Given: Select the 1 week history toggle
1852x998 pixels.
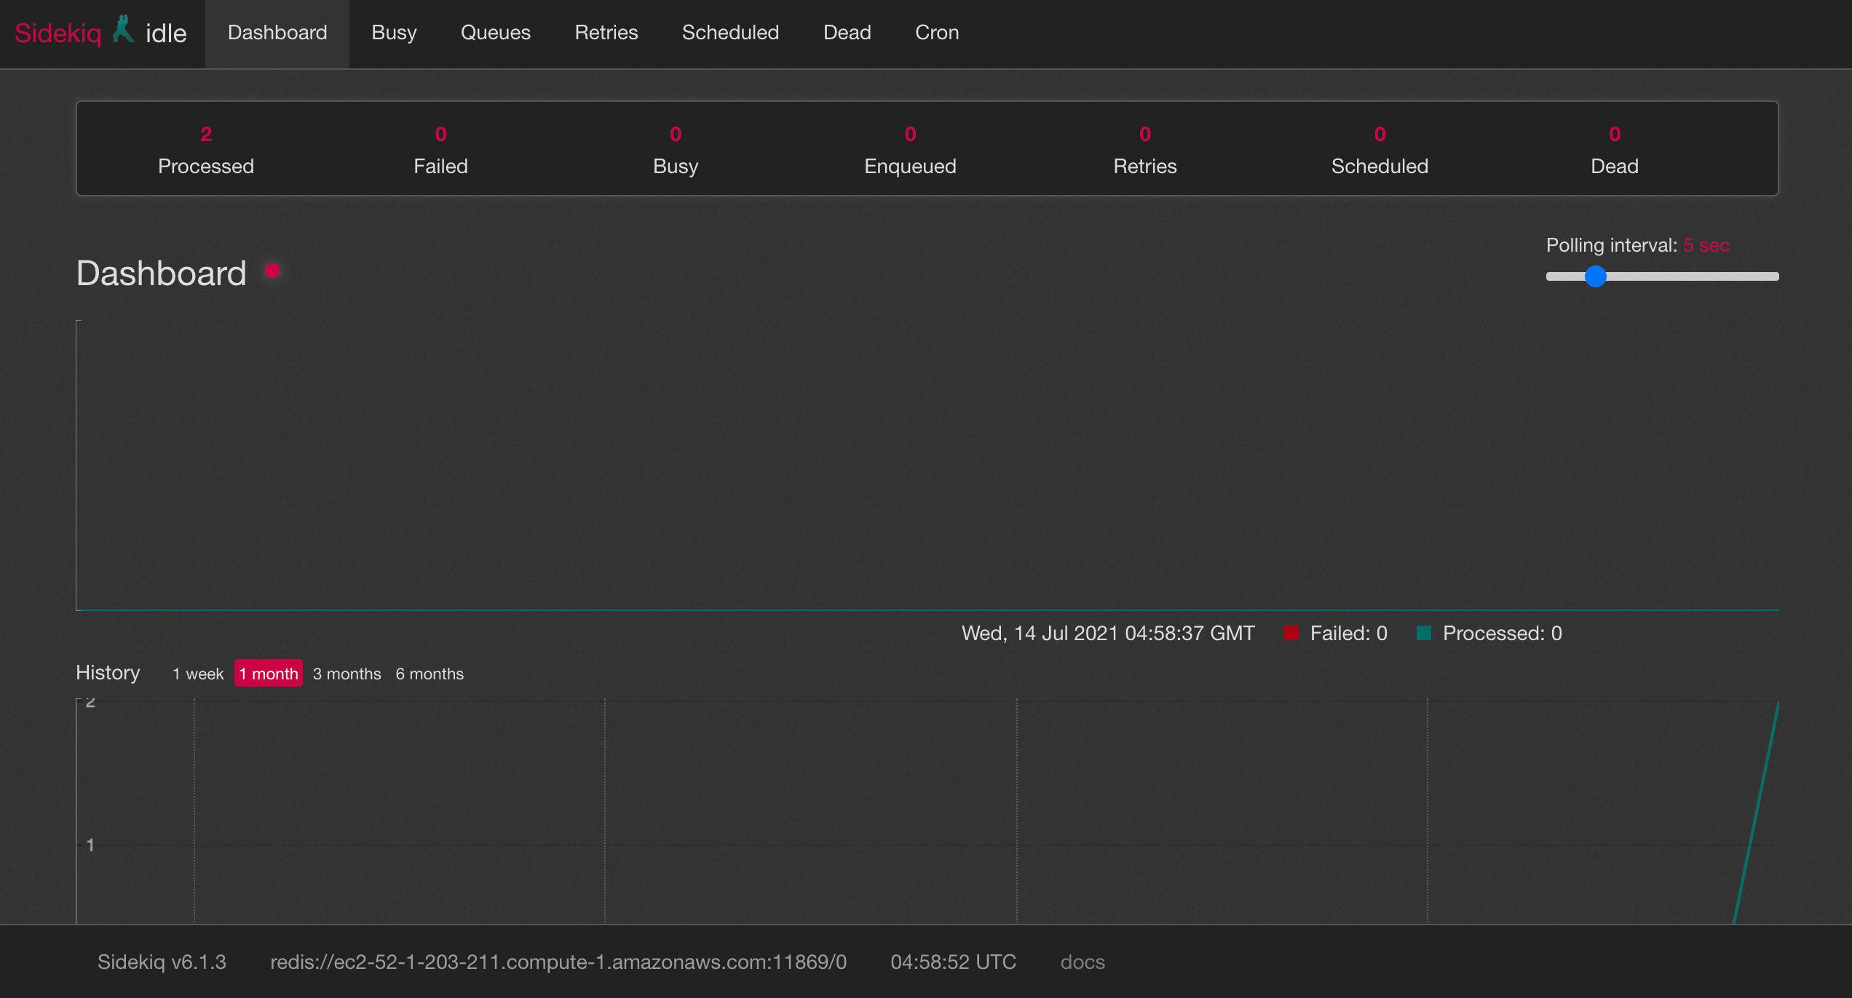Looking at the screenshot, I should (x=197, y=674).
